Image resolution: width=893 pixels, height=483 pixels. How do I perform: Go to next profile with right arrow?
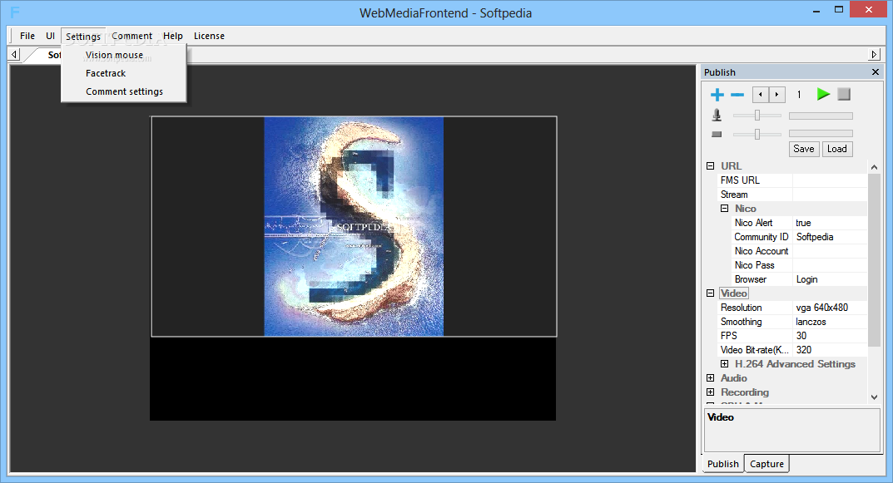(x=776, y=95)
